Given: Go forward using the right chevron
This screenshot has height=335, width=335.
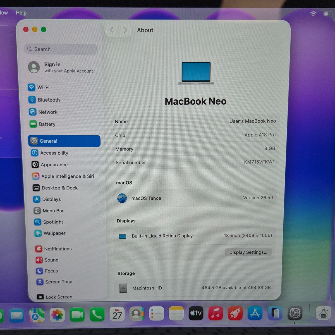Looking at the screenshot, I should click(x=125, y=30).
